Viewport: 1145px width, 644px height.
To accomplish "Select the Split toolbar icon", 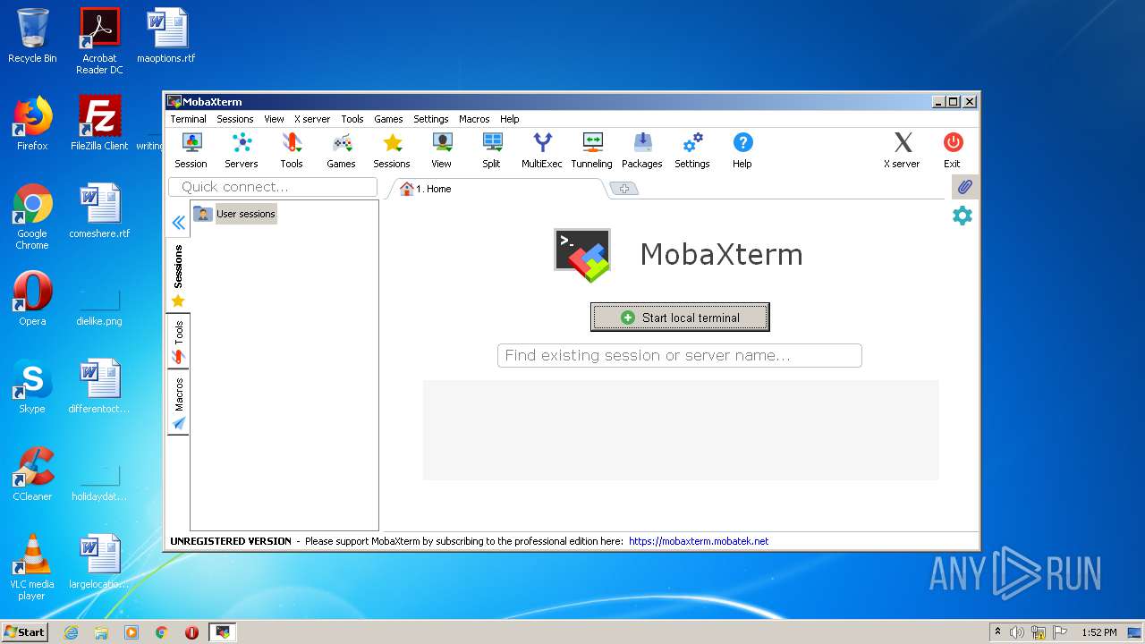I will click(x=492, y=150).
